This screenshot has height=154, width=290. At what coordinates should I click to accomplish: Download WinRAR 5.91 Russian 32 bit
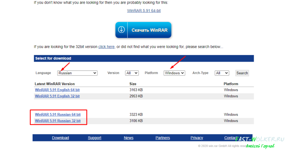tap(58, 121)
